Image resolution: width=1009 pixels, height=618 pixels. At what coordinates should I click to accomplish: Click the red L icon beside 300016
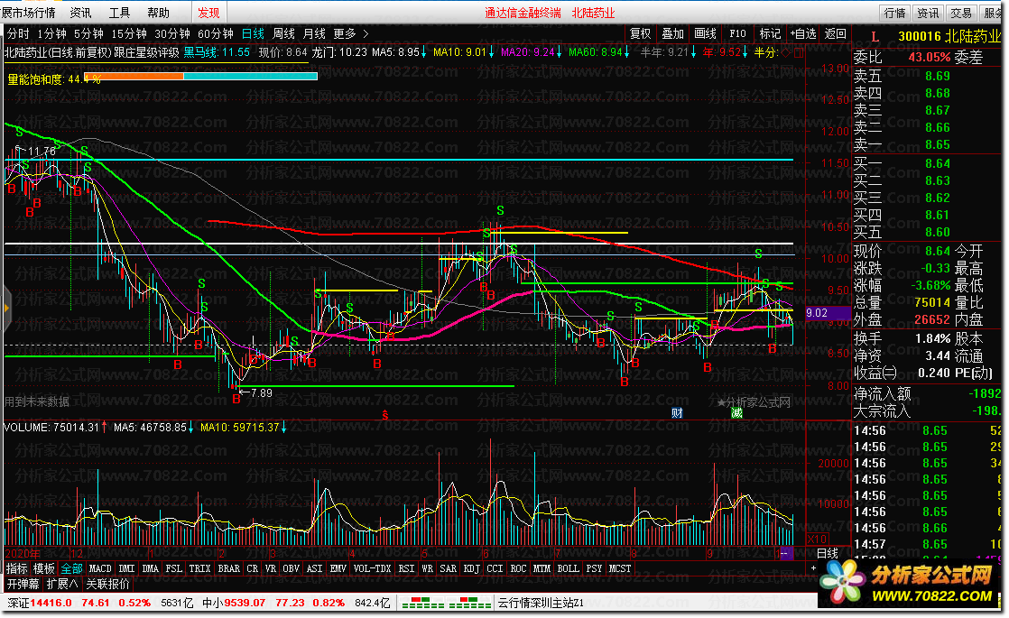(875, 37)
